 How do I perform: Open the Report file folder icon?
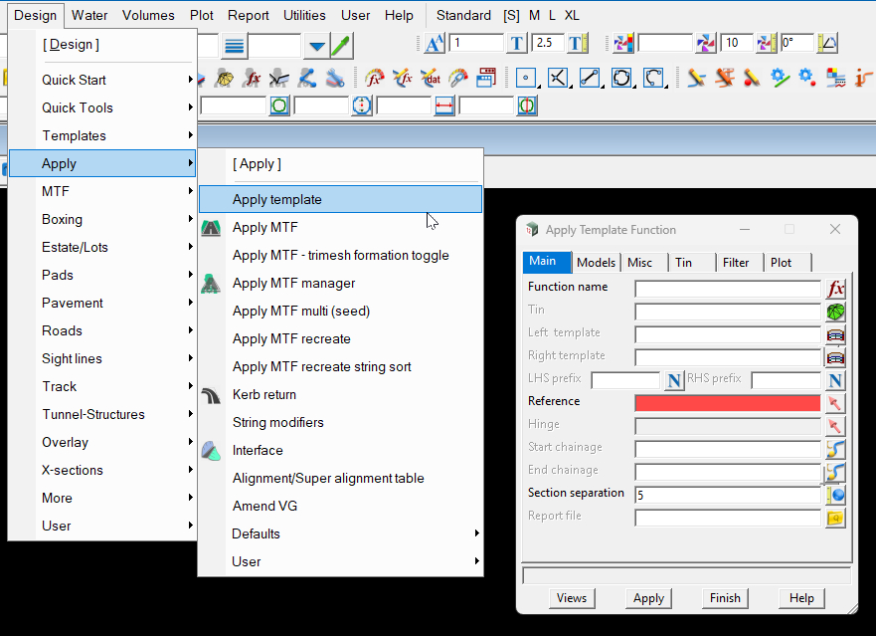835,518
